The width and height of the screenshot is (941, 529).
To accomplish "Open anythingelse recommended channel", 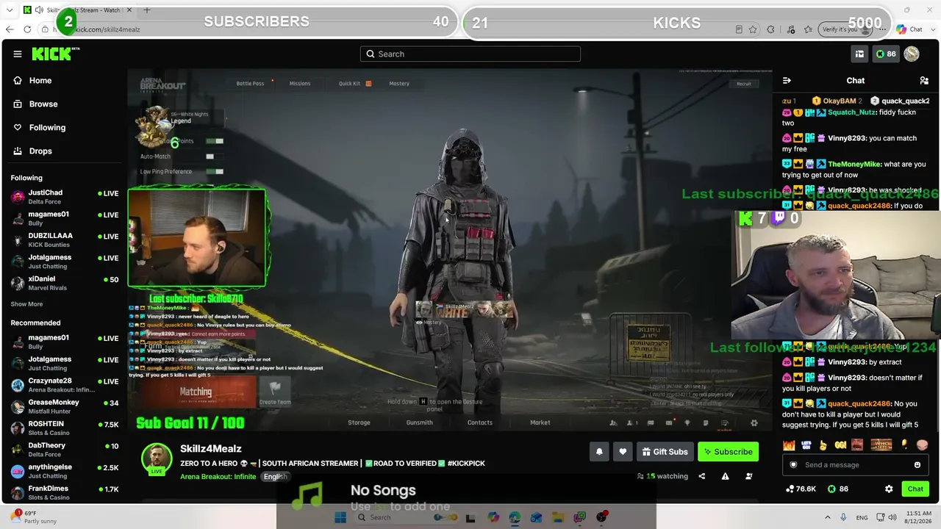I will pos(65,471).
